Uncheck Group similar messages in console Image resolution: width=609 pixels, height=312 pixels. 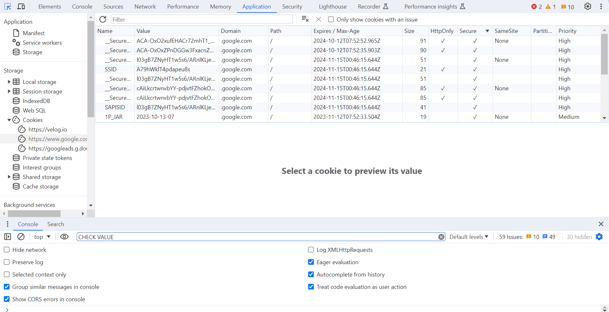7,287
